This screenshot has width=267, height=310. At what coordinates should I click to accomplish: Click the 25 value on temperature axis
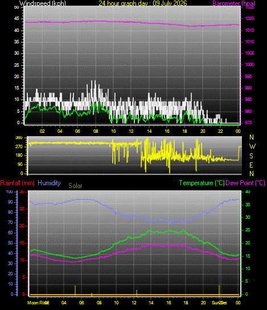[248, 230]
